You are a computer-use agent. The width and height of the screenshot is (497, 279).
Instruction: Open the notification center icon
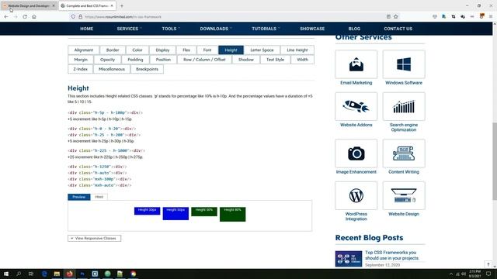488,274
